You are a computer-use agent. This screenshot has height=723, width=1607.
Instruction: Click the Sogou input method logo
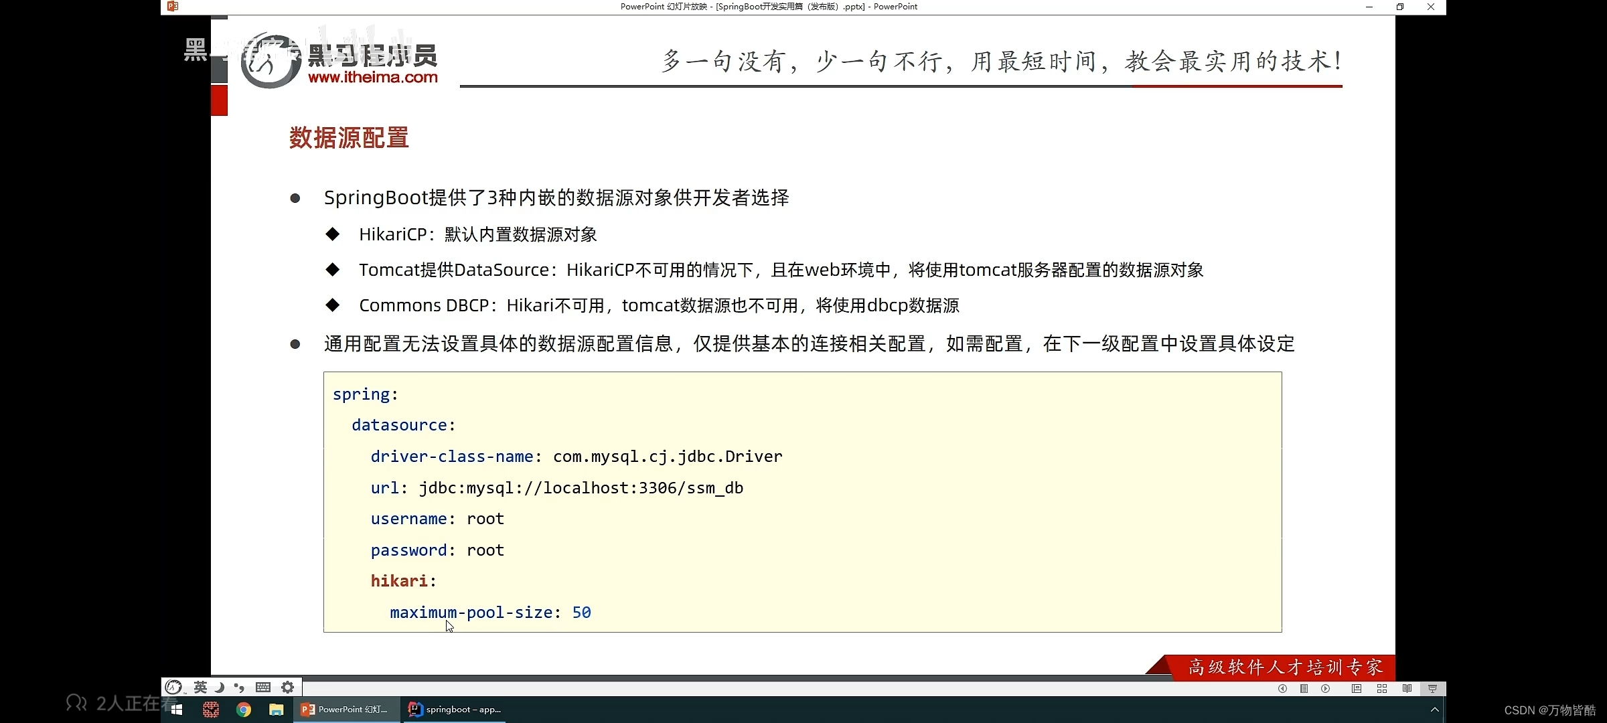tap(174, 687)
